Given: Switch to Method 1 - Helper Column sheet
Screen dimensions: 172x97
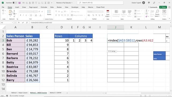Looking at the screenshot, I should [x=19, y=93].
